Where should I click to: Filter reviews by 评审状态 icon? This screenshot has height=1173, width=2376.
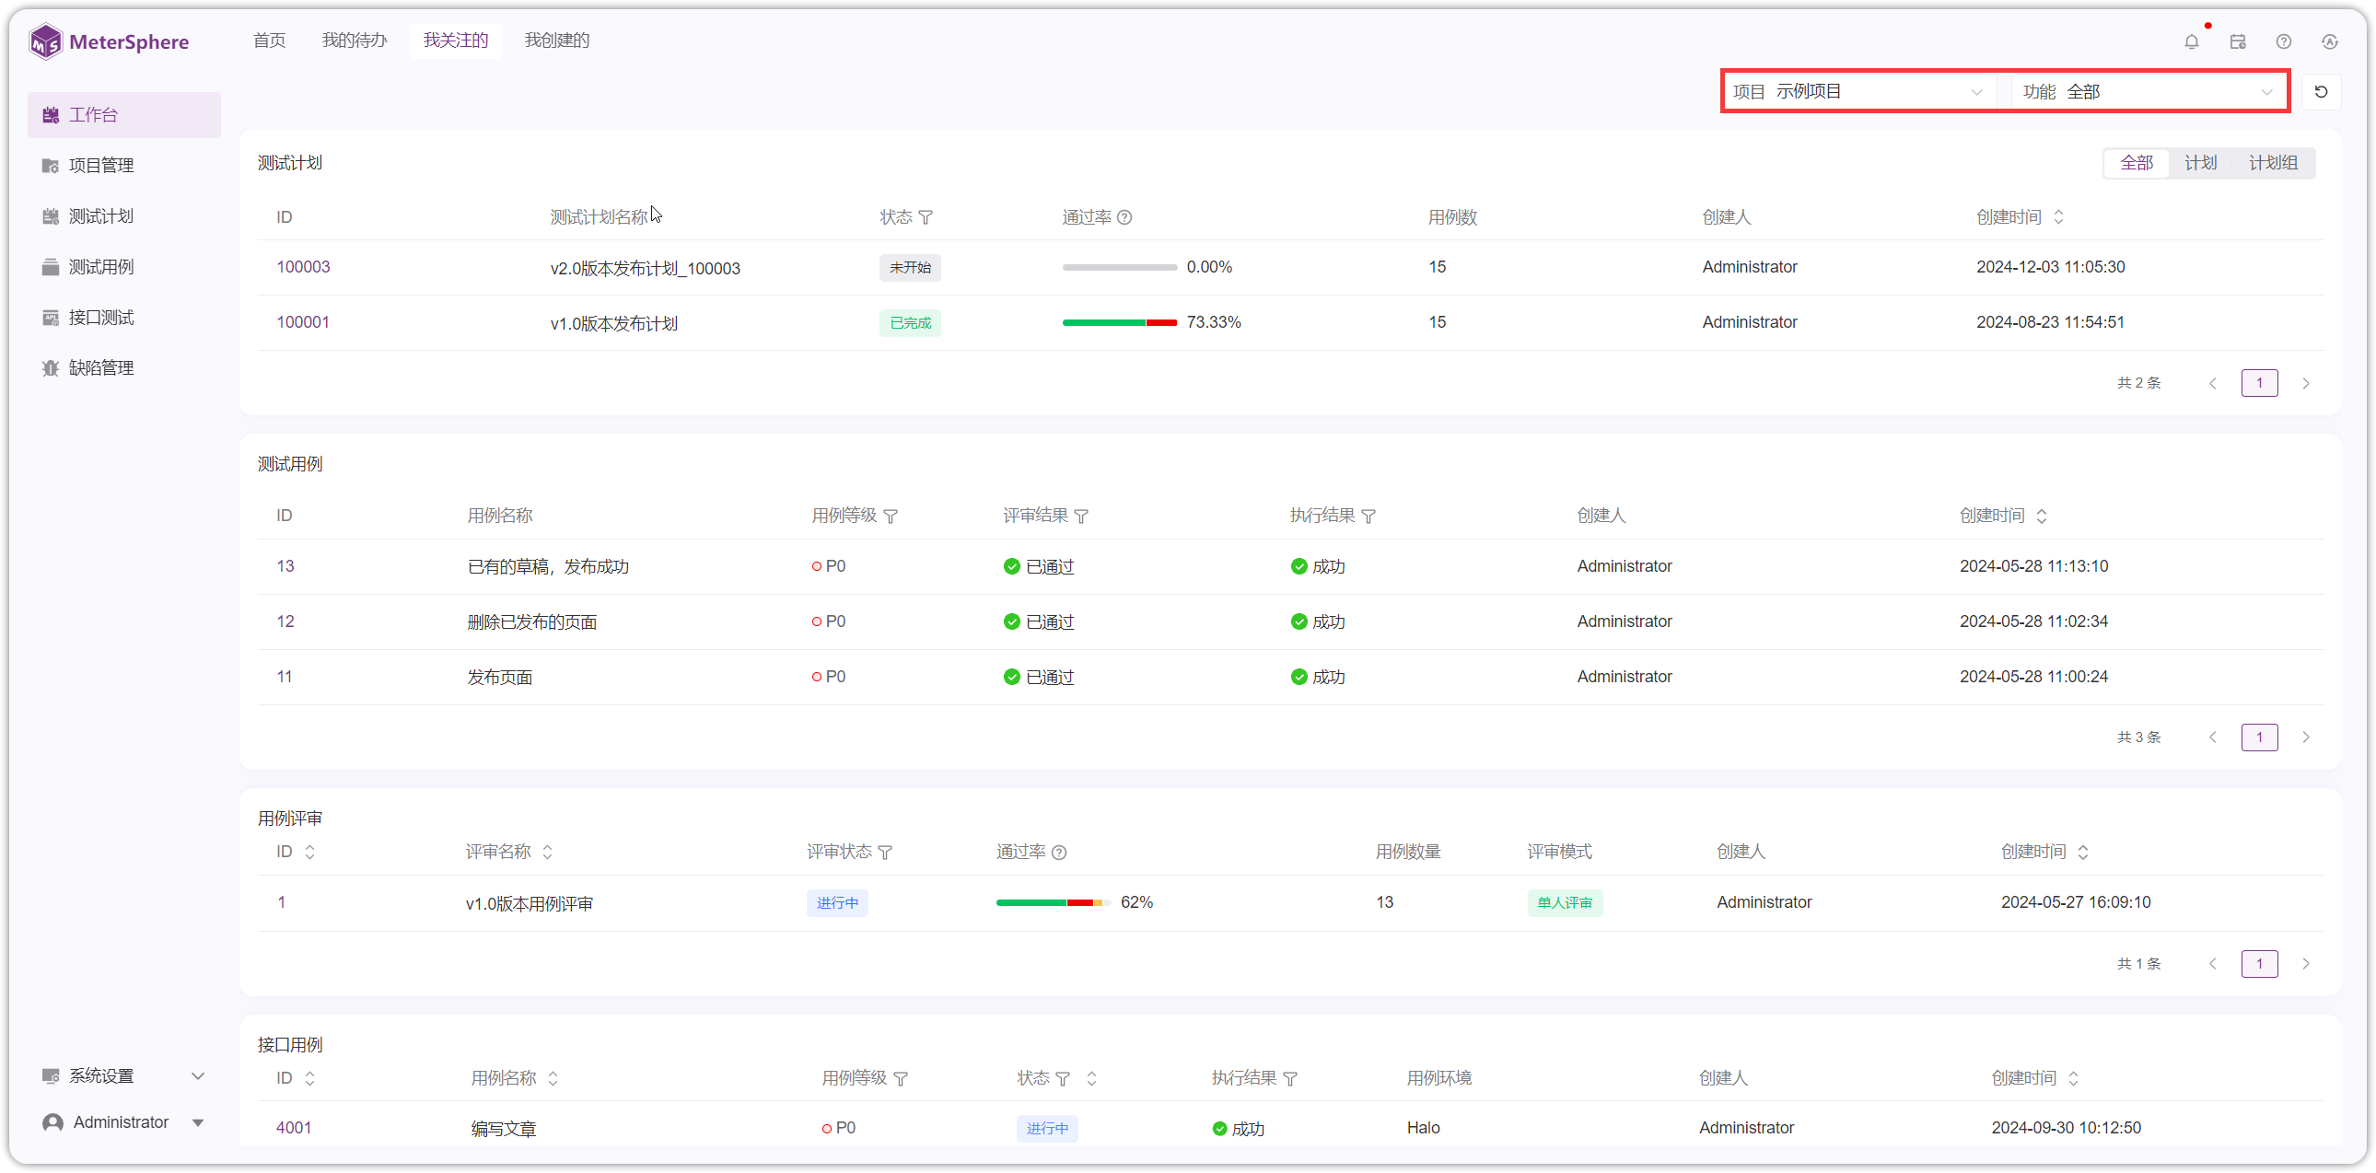885,852
